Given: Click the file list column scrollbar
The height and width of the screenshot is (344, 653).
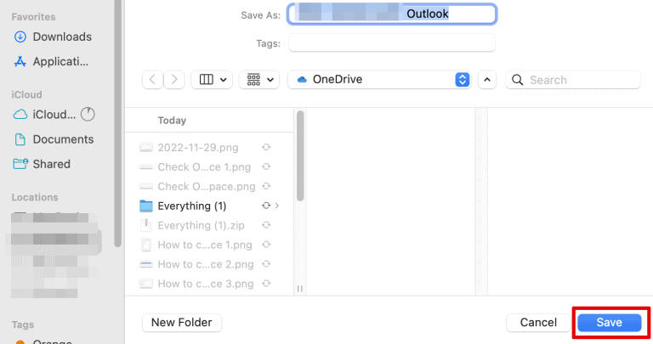Looking at the screenshot, I should tap(300, 155).
